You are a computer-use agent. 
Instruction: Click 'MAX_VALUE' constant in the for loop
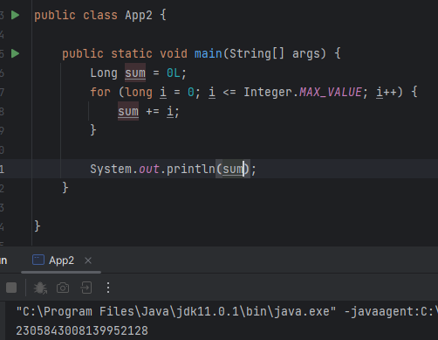[331, 92]
